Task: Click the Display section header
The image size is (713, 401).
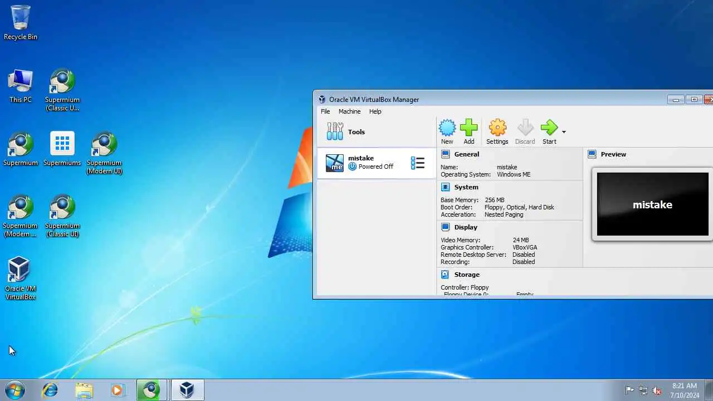Action: 466,227
